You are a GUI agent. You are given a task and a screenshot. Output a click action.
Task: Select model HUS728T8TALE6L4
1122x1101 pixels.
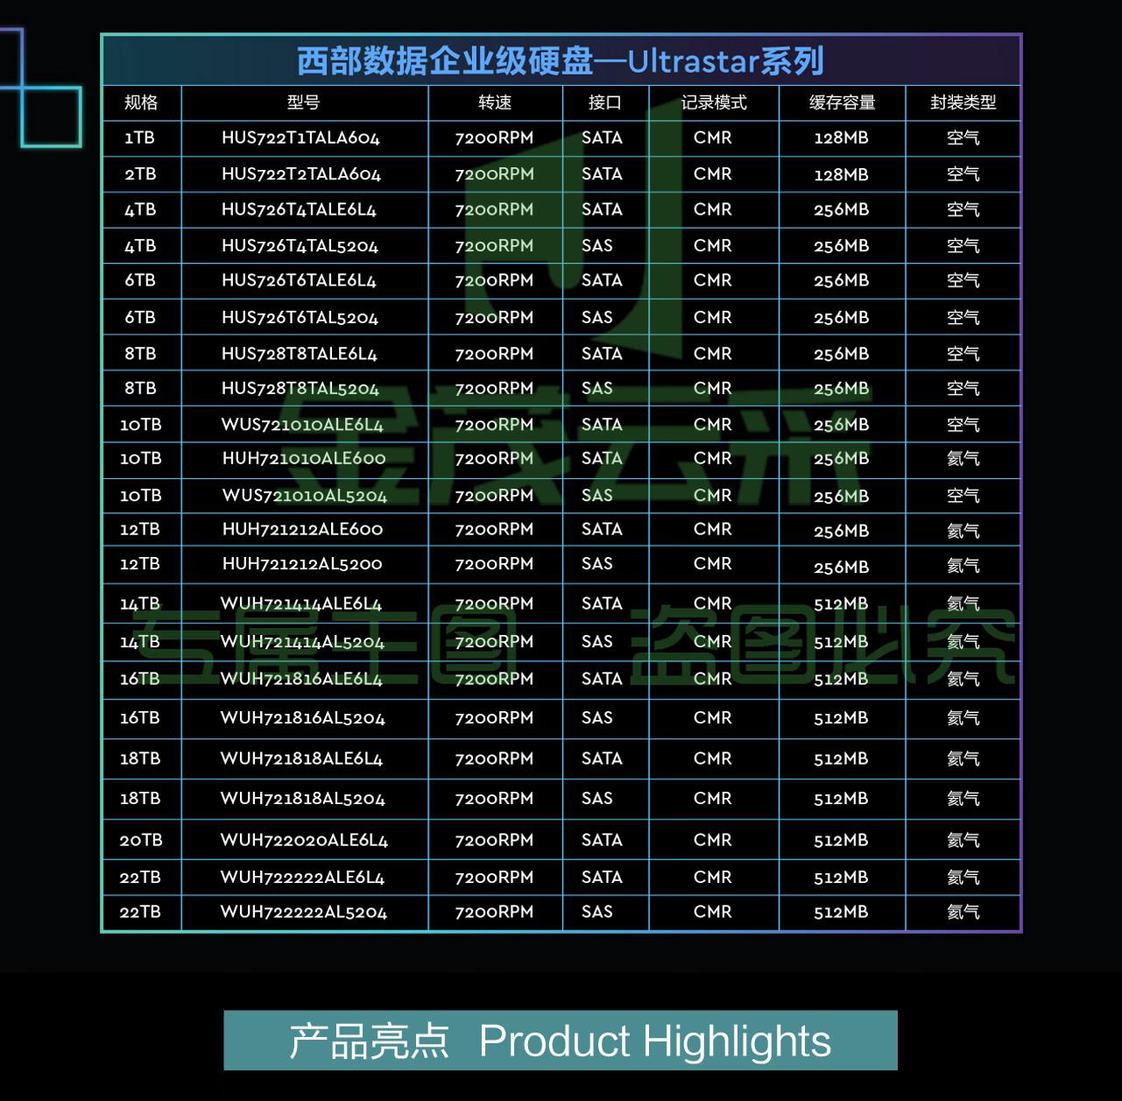point(299,354)
